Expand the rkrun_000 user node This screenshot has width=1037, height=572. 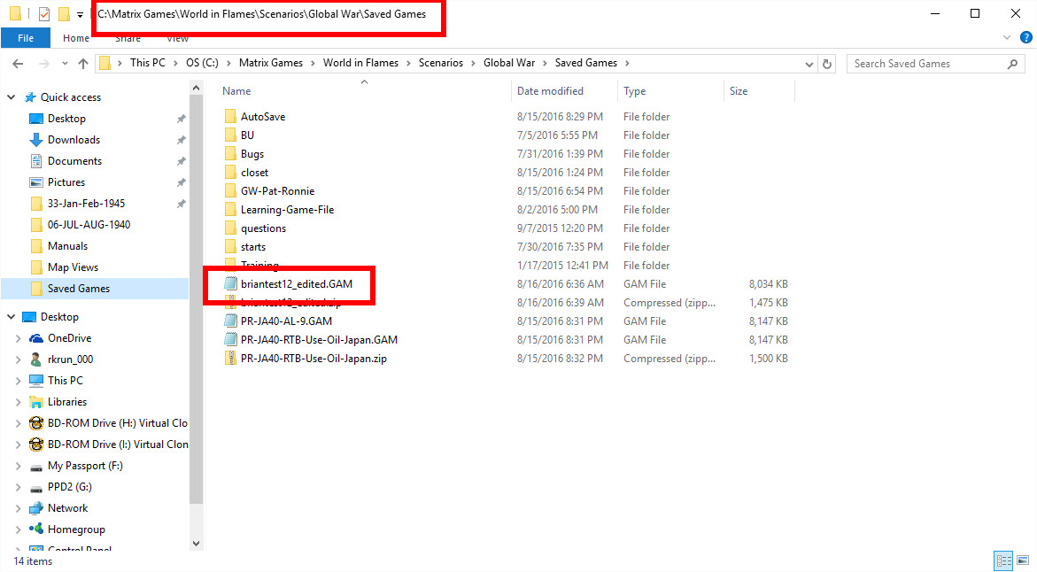coord(18,359)
